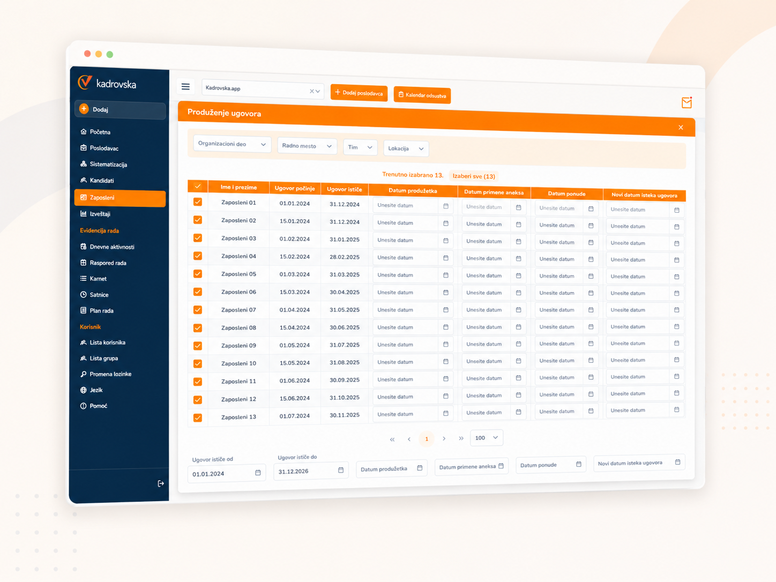Expand the Radno mesto dropdown
The width and height of the screenshot is (776, 582).
(x=307, y=146)
